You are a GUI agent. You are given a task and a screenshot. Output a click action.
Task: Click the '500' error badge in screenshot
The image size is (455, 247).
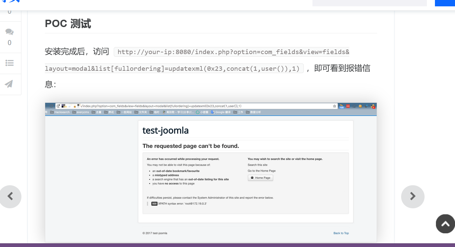pos(154,204)
